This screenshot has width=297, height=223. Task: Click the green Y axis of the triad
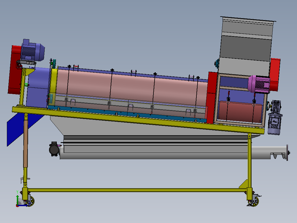(x=17, y=200)
